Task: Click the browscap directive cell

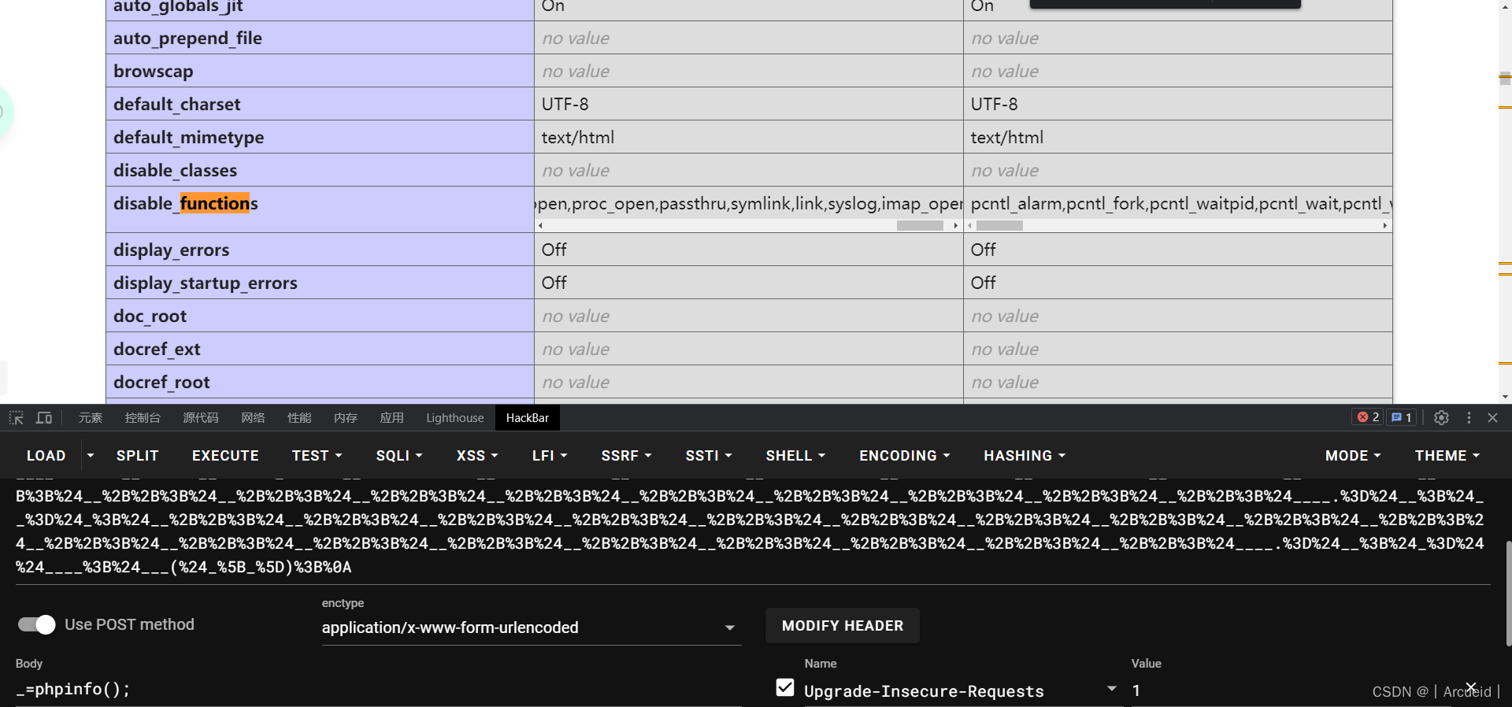Action: (x=321, y=71)
